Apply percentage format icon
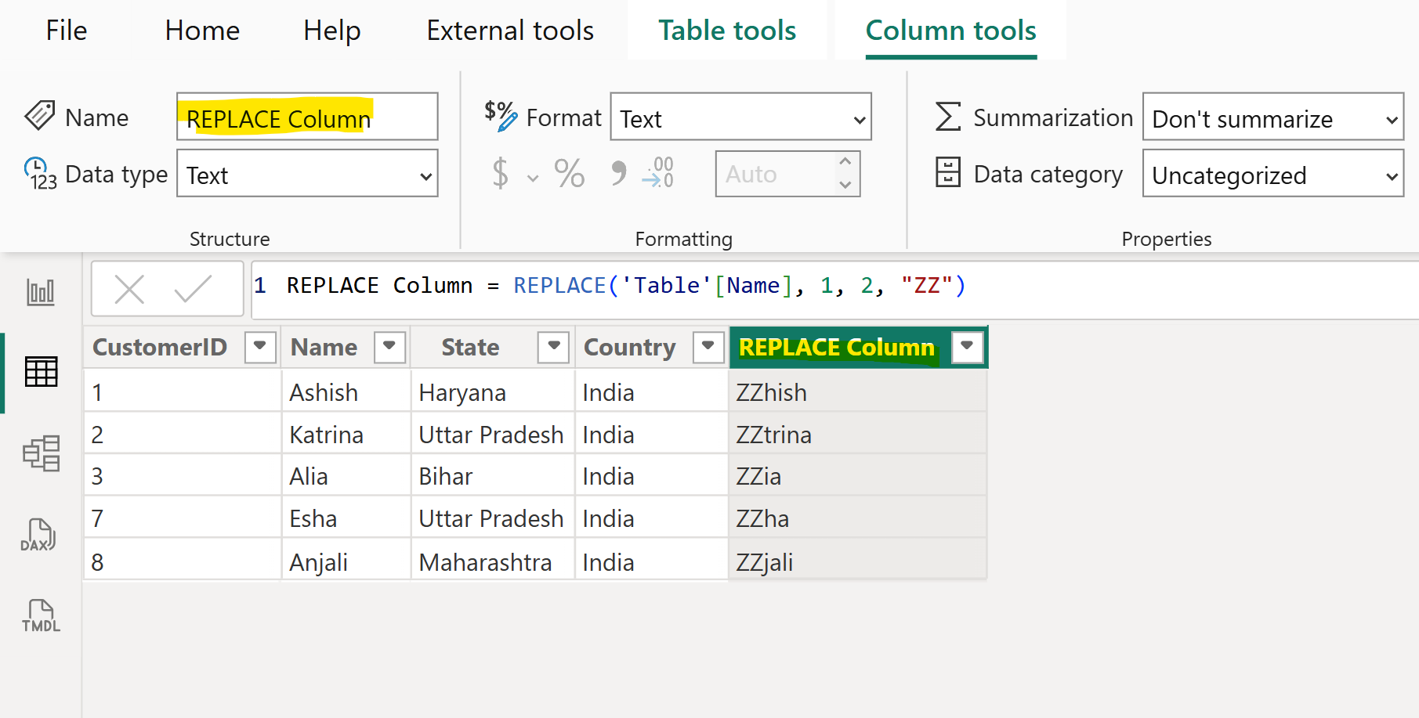The height and width of the screenshot is (718, 1419). tap(569, 173)
